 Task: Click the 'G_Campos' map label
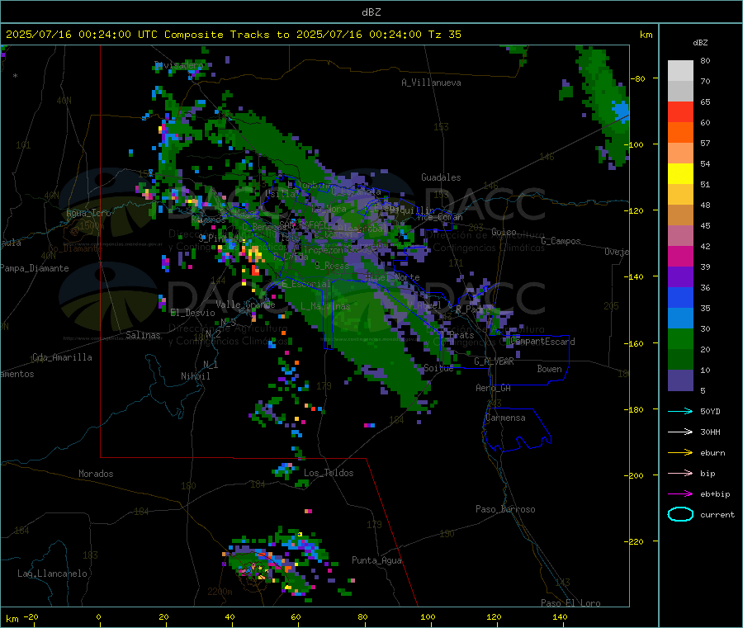coord(561,241)
